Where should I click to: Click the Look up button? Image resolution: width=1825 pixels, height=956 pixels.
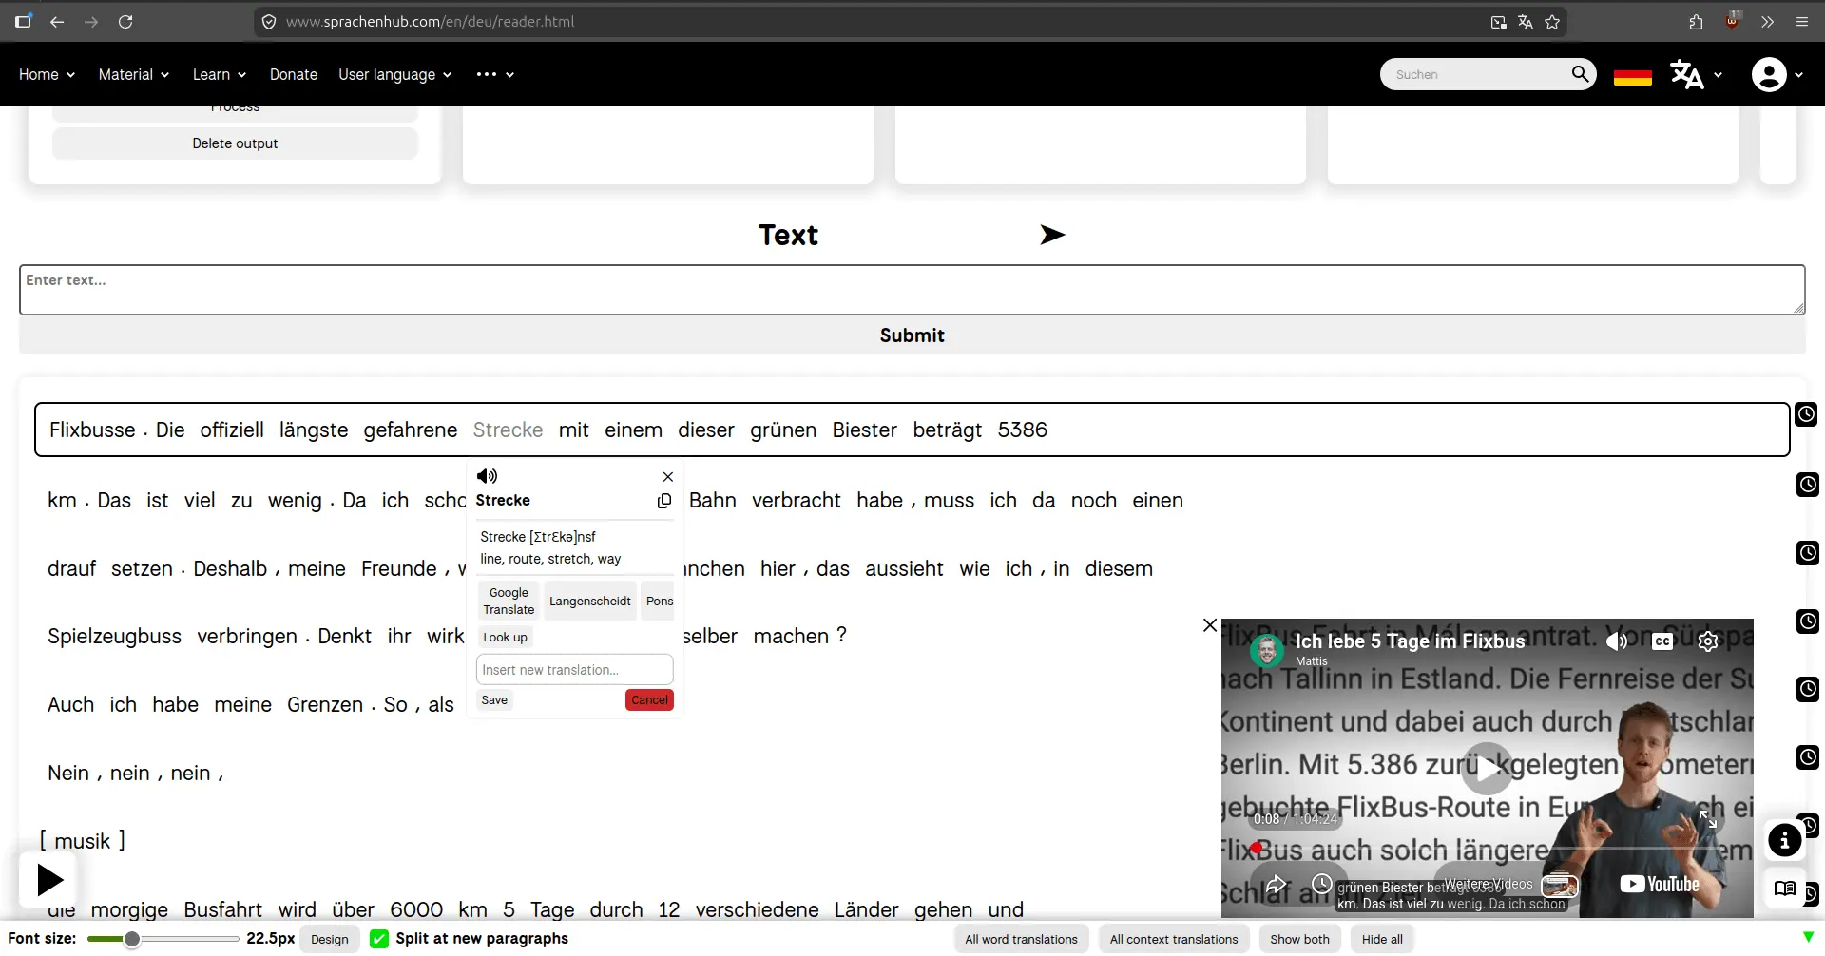505,637
